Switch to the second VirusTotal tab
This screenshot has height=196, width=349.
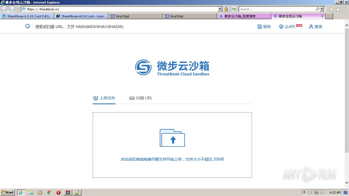(x=190, y=16)
